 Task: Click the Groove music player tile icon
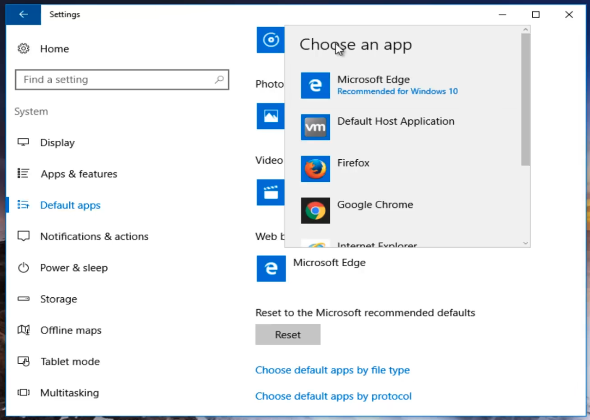[271, 40]
